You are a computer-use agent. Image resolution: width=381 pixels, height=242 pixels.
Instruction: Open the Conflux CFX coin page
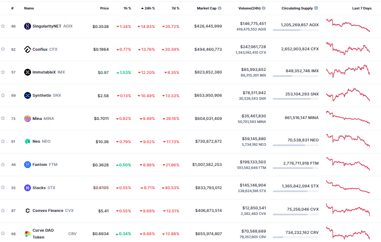[45, 49]
